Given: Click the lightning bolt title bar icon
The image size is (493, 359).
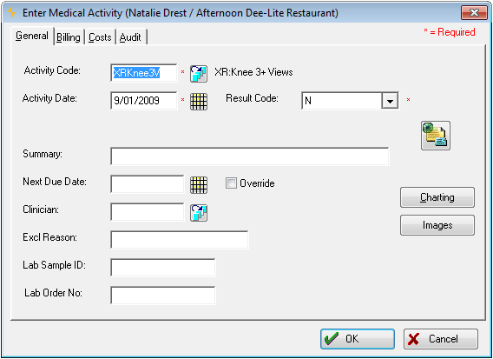Looking at the screenshot, I should tap(11, 13).
